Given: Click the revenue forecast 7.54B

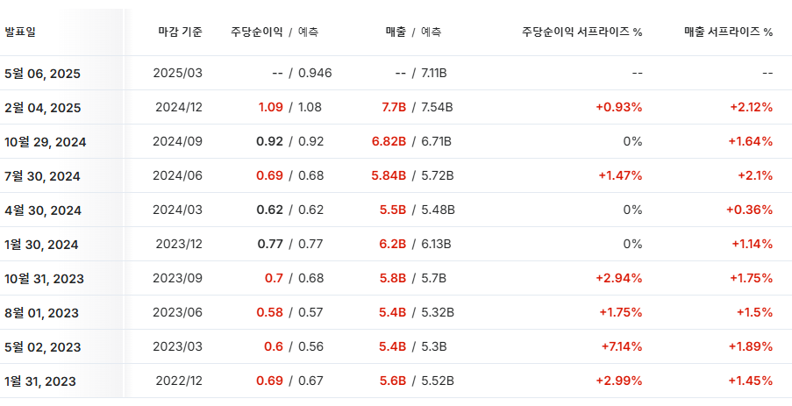Looking at the screenshot, I should click(x=437, y=108).
